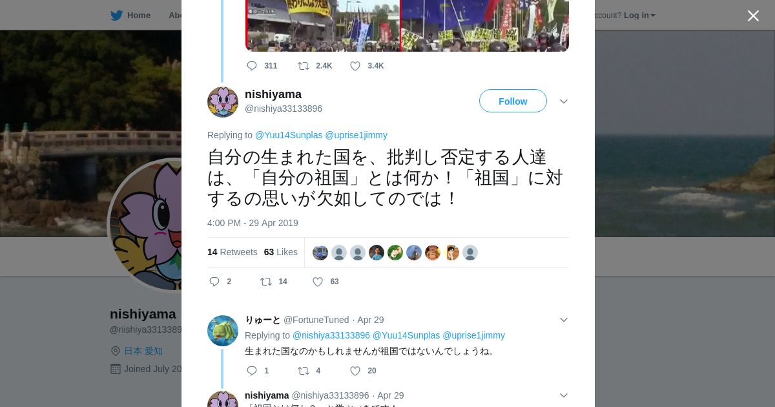Image resolution: width=775 pixels, height=407 pixels.
Task: Like the main tweet with 63 likes
Action: [318, 282]
